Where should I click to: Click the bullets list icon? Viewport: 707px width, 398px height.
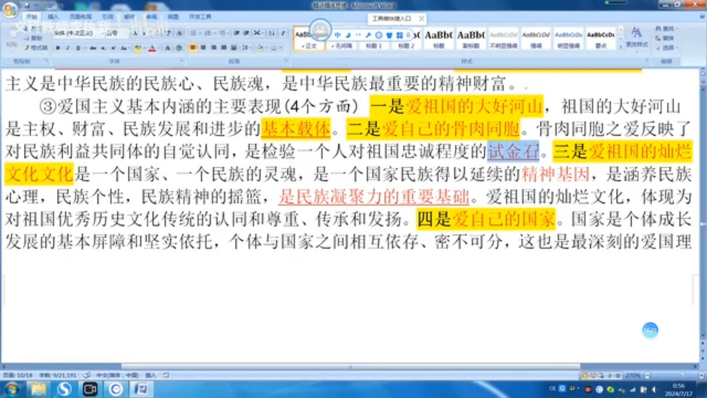point(194,33)
